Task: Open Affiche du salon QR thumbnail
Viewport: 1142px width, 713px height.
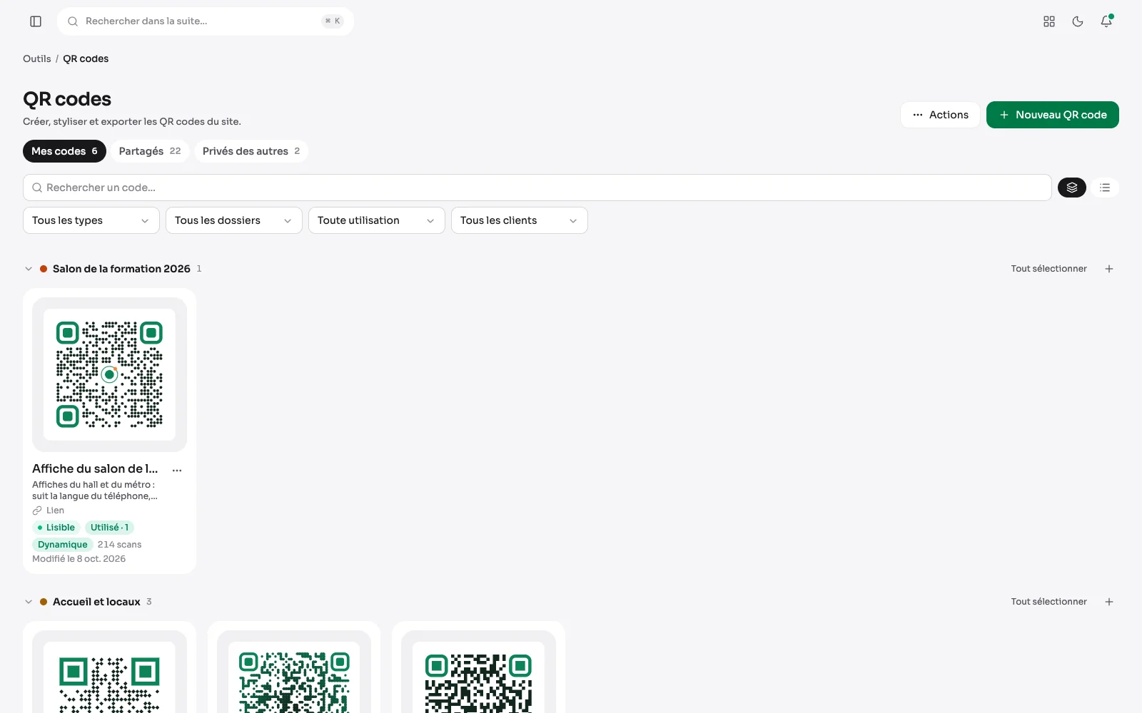Action: [109, 374]
